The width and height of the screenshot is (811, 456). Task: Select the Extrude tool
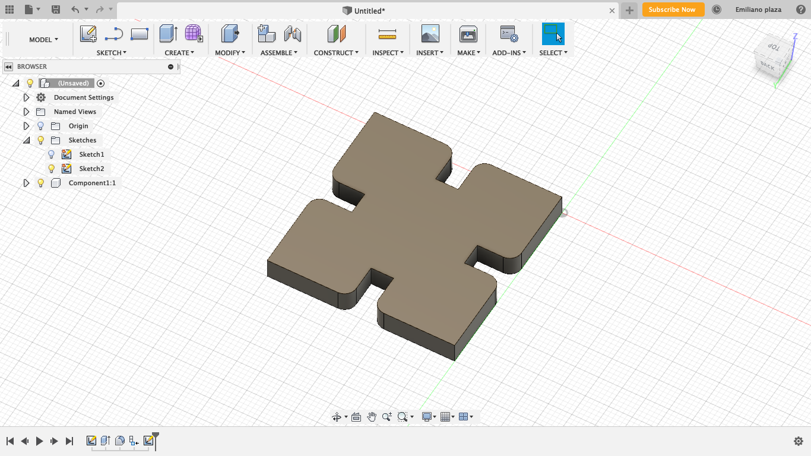[x=169, y=34]
